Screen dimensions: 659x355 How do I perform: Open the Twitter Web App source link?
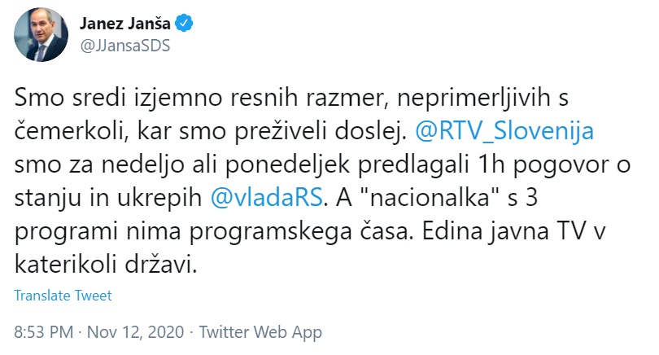260,332
